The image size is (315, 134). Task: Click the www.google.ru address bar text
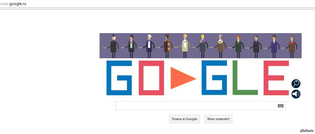13,4
